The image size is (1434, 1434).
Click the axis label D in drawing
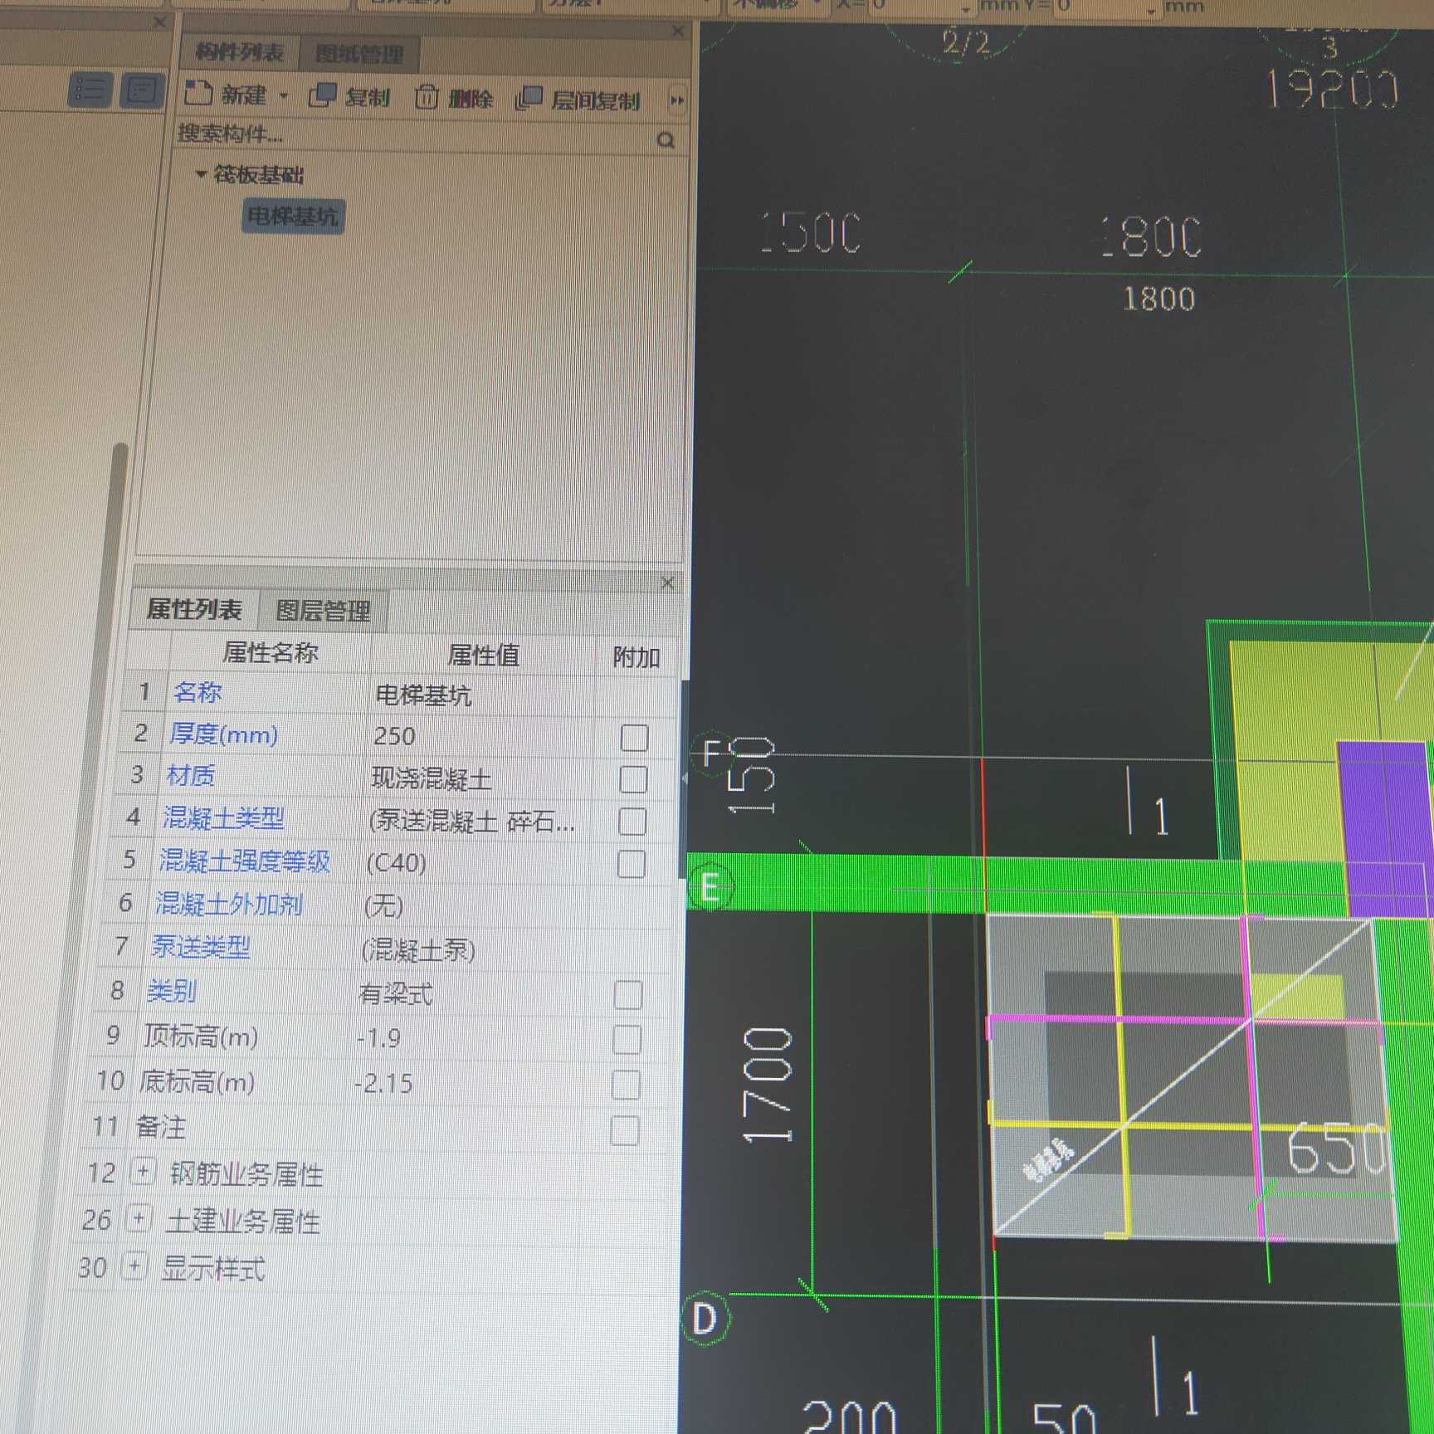[705, 1319]
